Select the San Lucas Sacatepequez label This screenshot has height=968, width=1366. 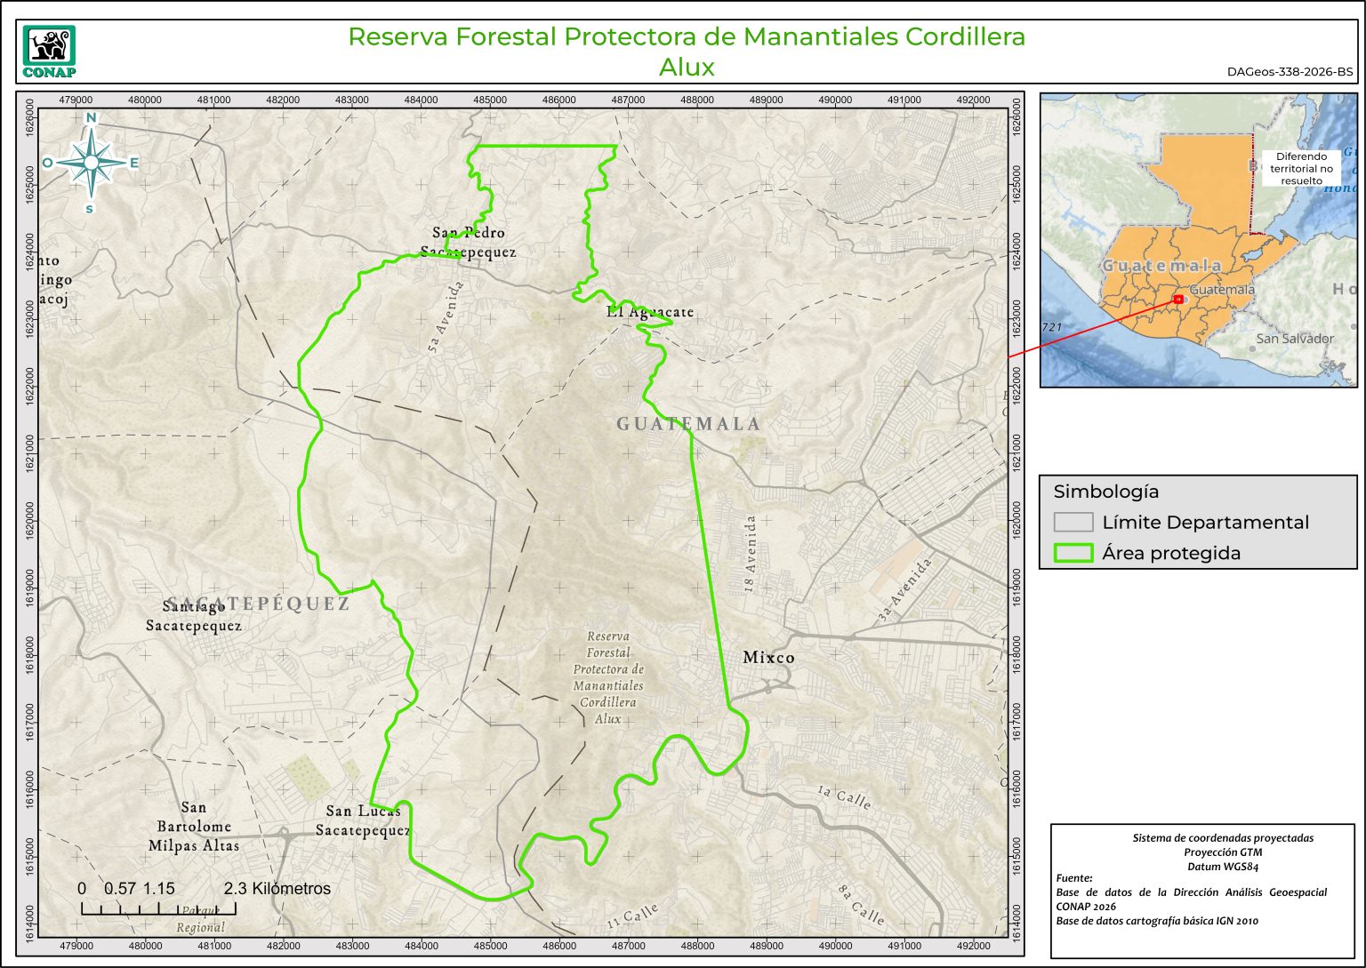pyautogui.click(x=363, y=820)
